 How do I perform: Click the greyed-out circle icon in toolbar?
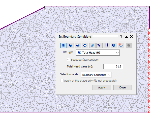129,45
